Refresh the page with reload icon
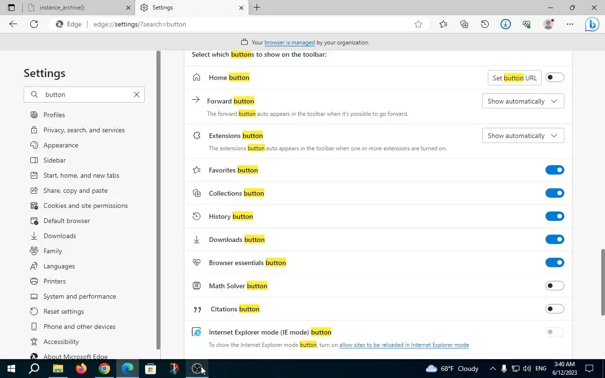The width and height of the screenshot is (605, 378). click(34, 24)
